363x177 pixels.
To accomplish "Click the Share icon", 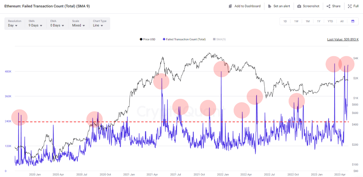I will (x=328, y=6).
